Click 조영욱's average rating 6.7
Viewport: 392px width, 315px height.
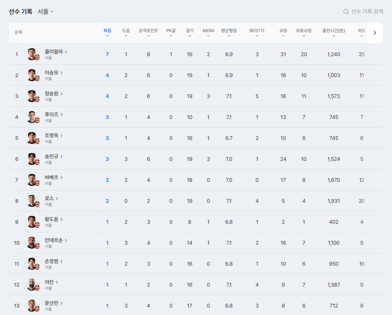click(x=229, y=138)
